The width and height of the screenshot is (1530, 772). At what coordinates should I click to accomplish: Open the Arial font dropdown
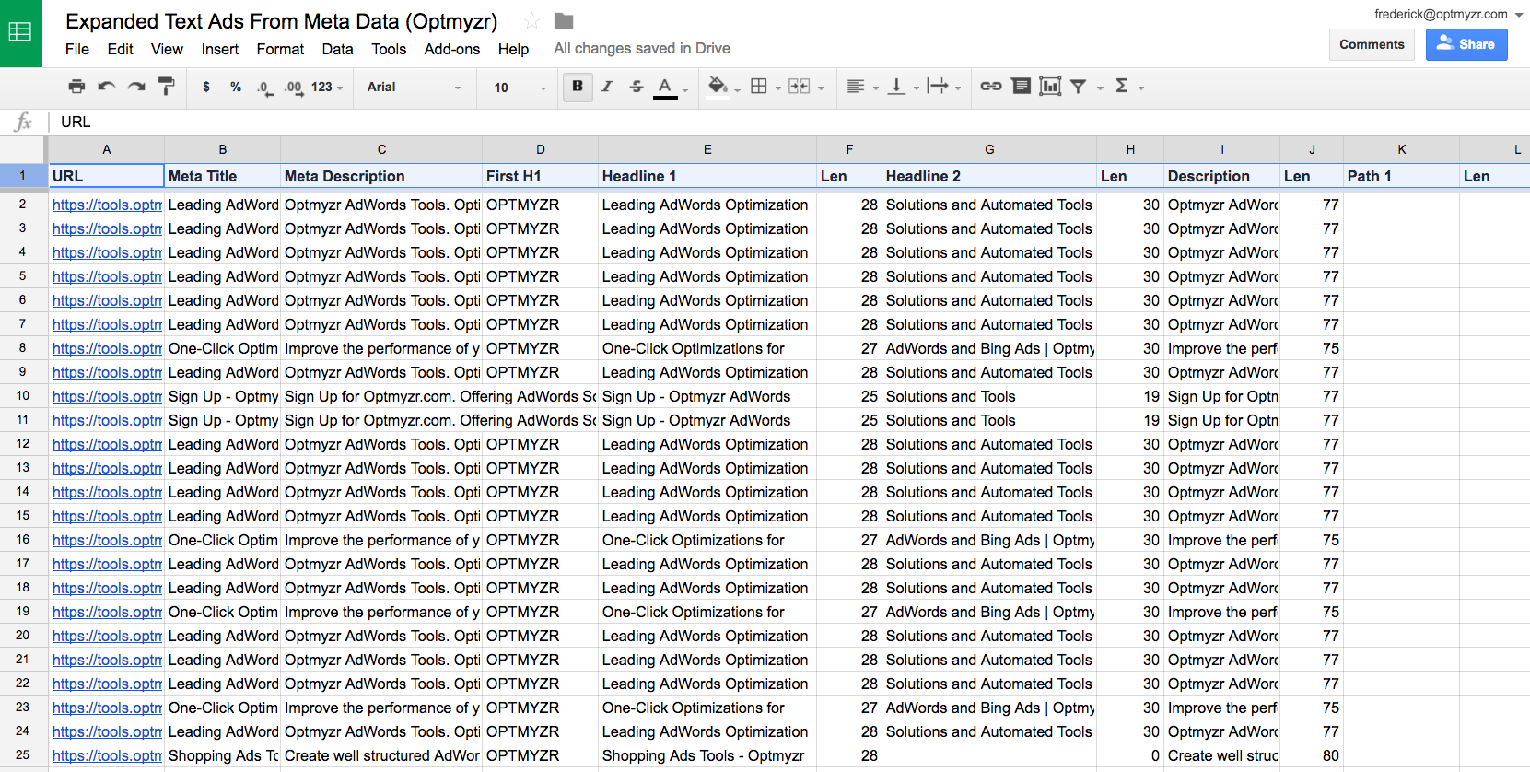[x=414, y=87]
